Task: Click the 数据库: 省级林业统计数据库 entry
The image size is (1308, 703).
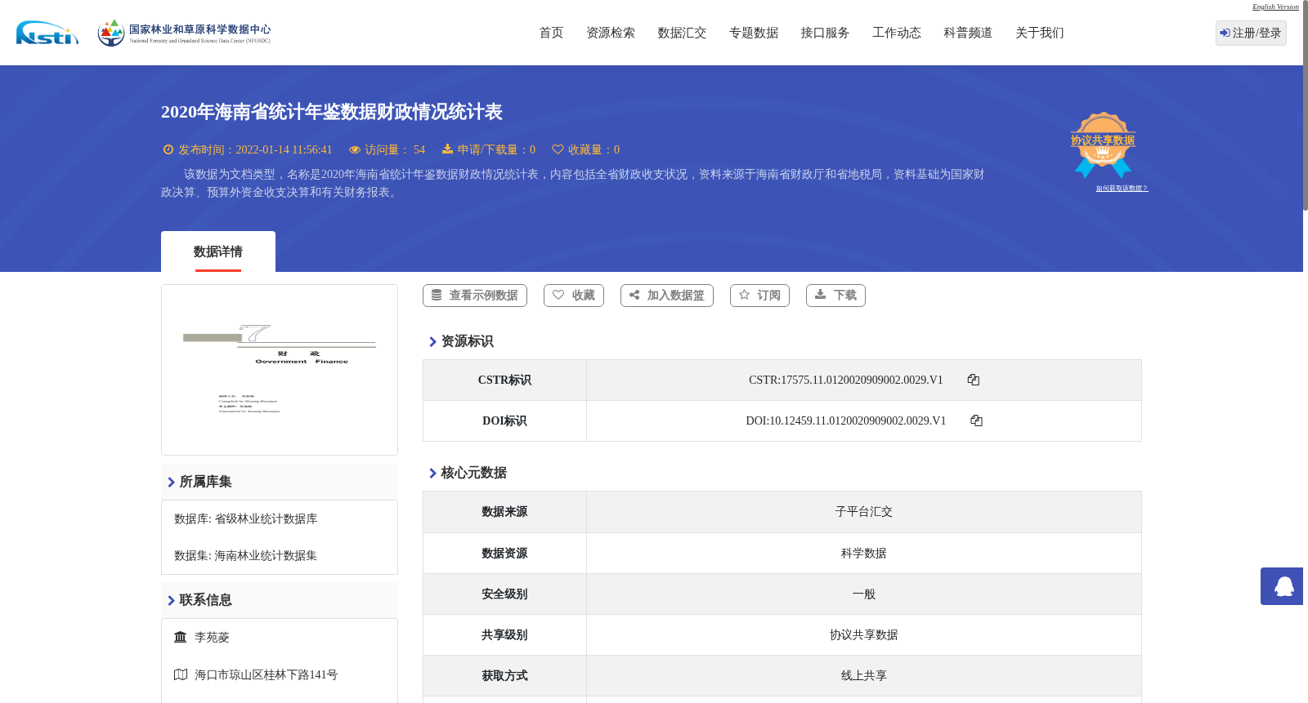Action: [x=246, y=518]
